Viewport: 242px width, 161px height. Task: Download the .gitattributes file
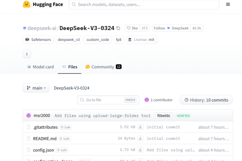tap(140, 127)
